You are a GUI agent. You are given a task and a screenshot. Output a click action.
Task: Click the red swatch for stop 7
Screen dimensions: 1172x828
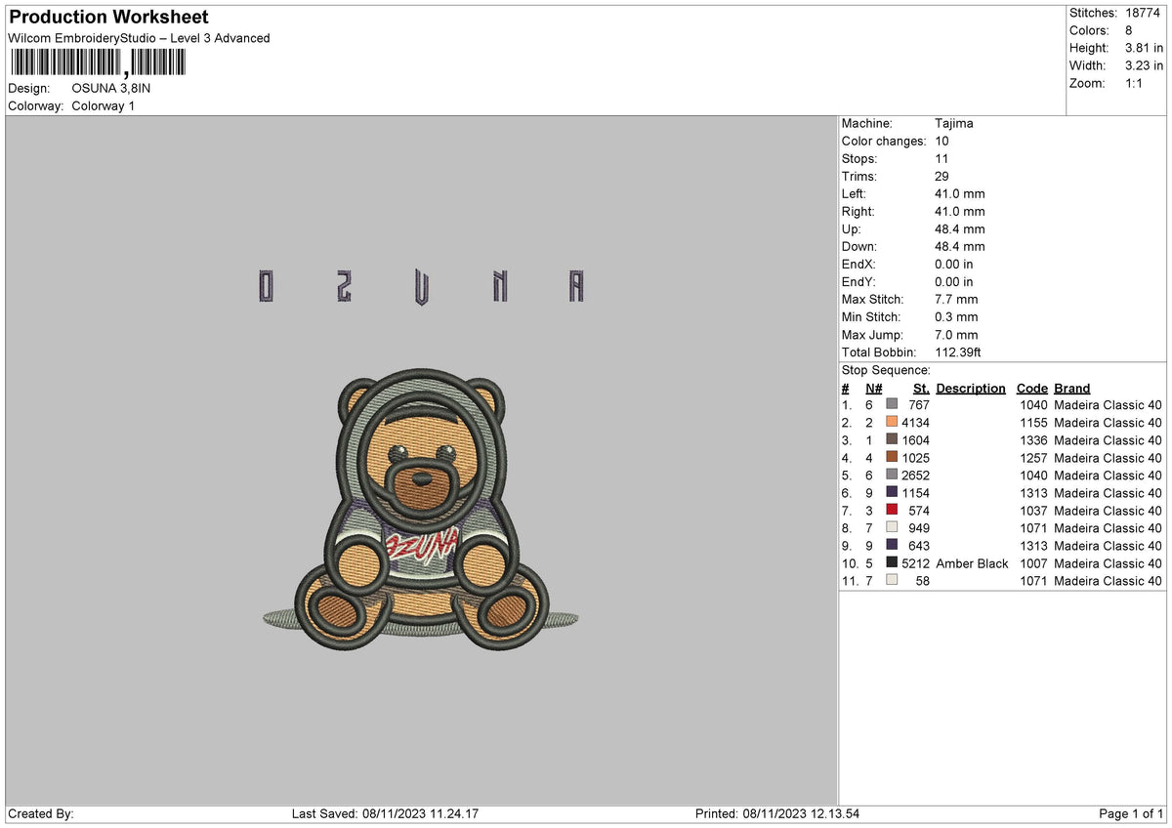pos(892,510)
